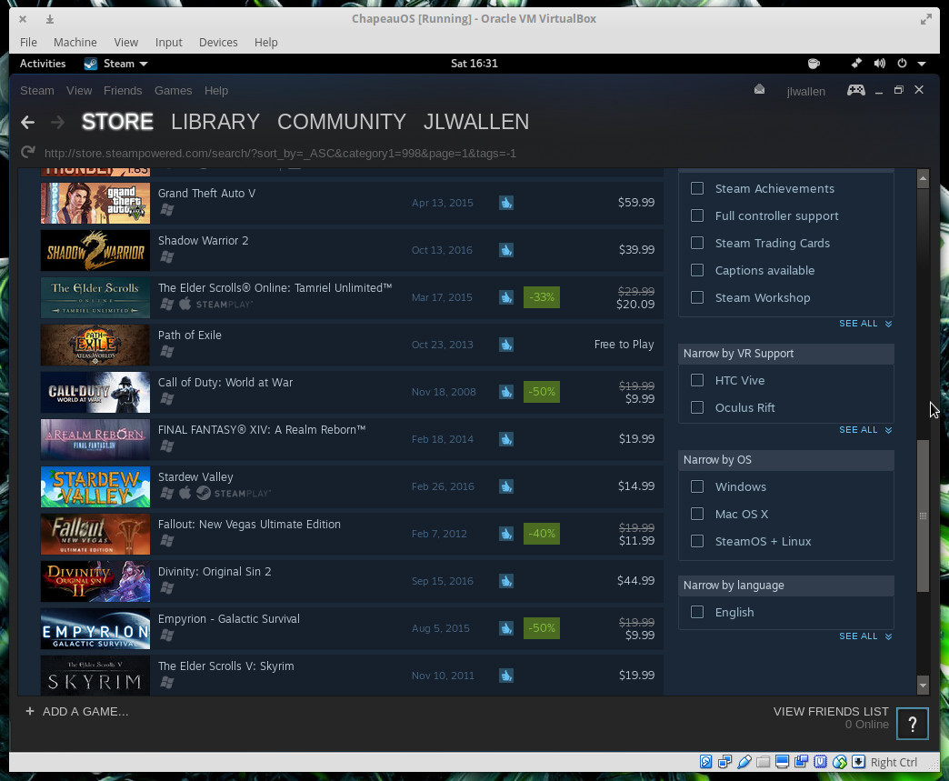
Task: Click the VirtualBox display status icon
Action: pos(782,762)
